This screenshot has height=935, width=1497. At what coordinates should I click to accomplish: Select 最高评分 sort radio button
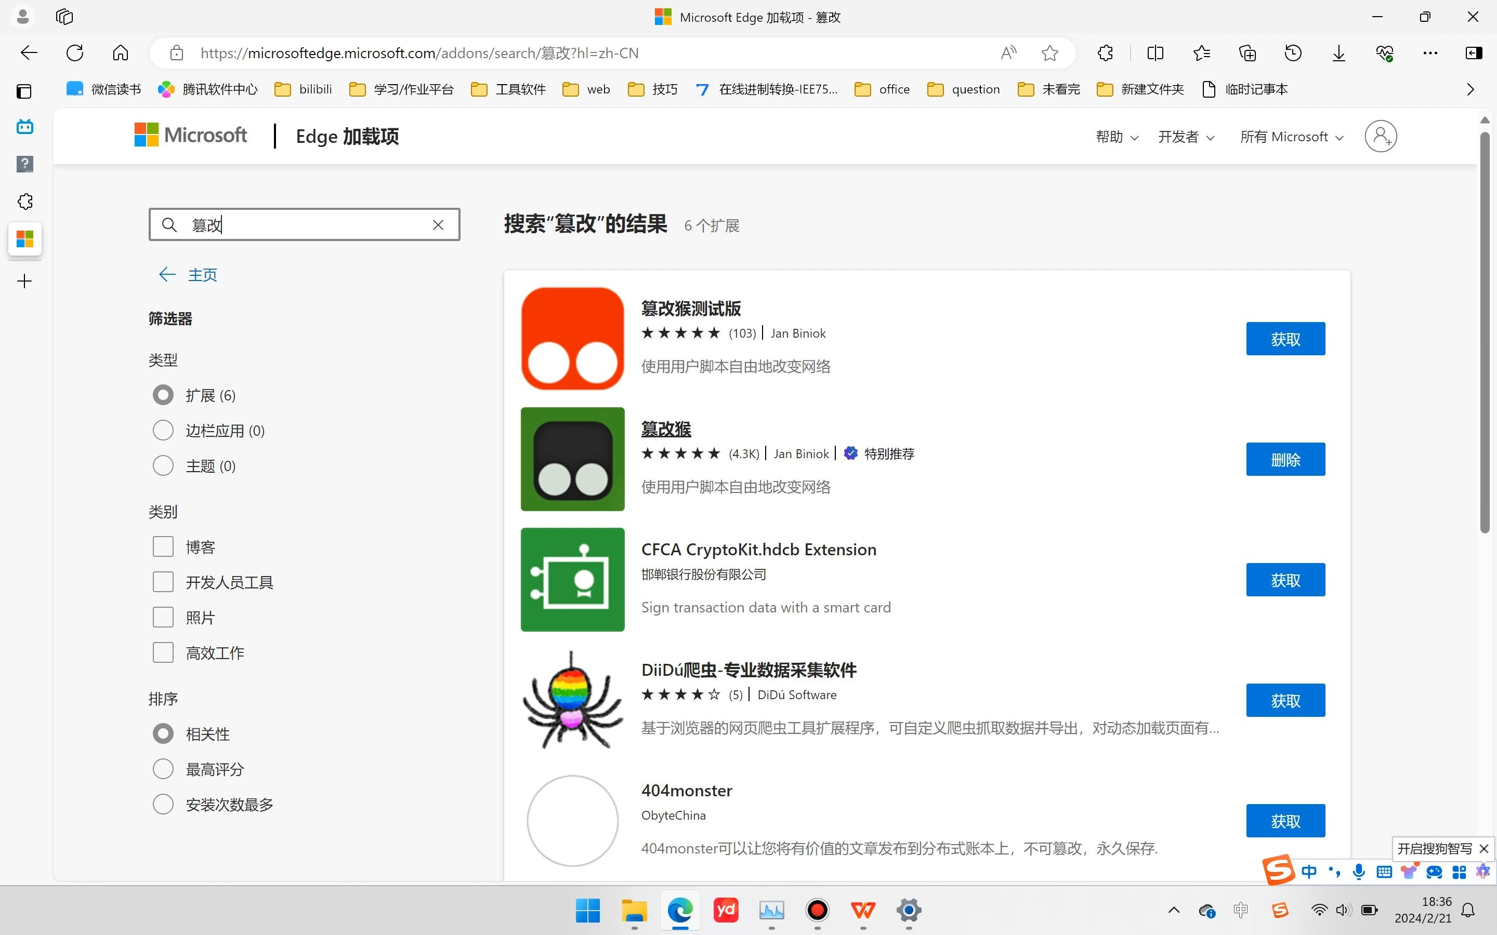pos(163,769)
